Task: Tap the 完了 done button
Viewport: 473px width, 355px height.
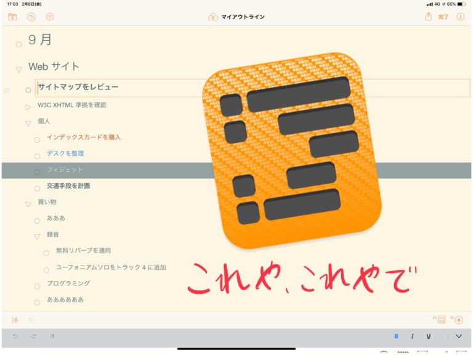Action: tap(443, 17)
